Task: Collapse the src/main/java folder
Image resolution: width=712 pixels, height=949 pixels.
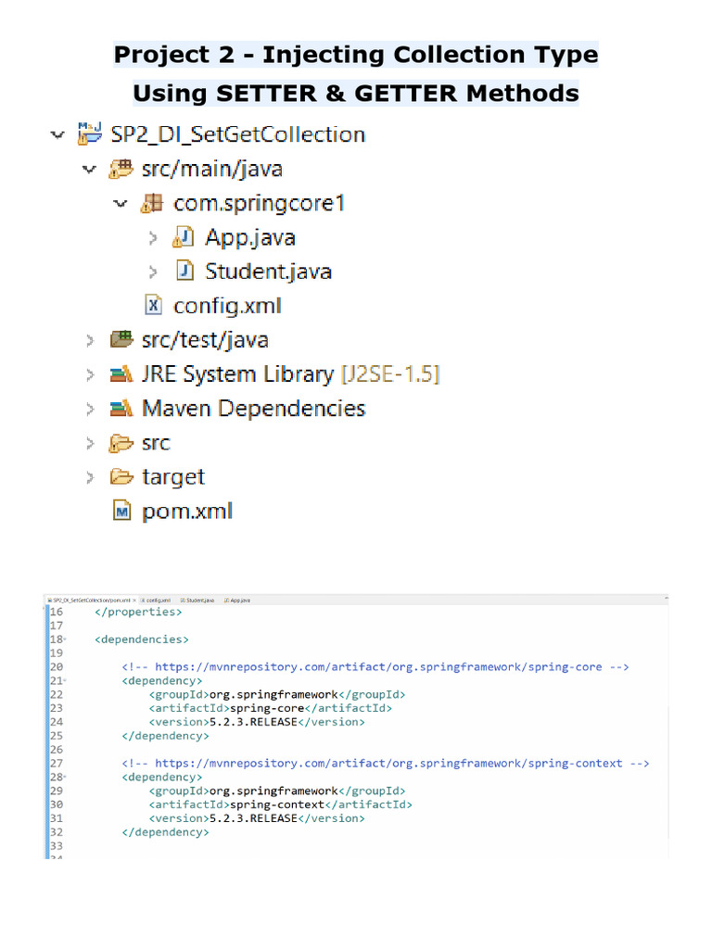Action: 89,169
